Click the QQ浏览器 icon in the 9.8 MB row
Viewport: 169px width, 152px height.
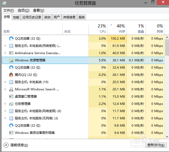click(x=11, y=126)
